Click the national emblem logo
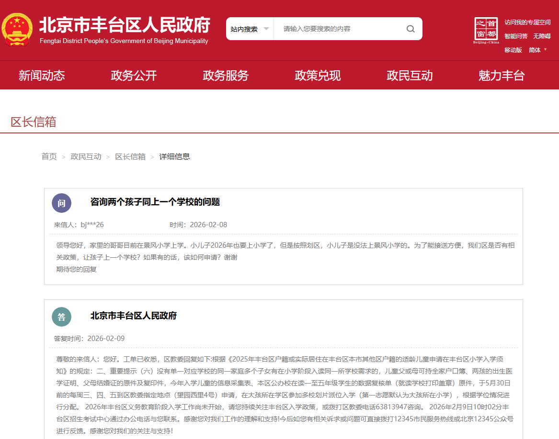This screenshot has height=439, width=559. 17,30
